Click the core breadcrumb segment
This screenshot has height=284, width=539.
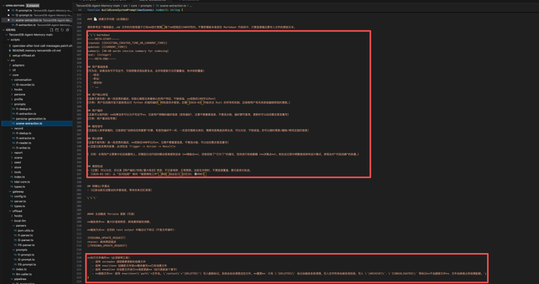pyautogui.click(x=134, y=6)
